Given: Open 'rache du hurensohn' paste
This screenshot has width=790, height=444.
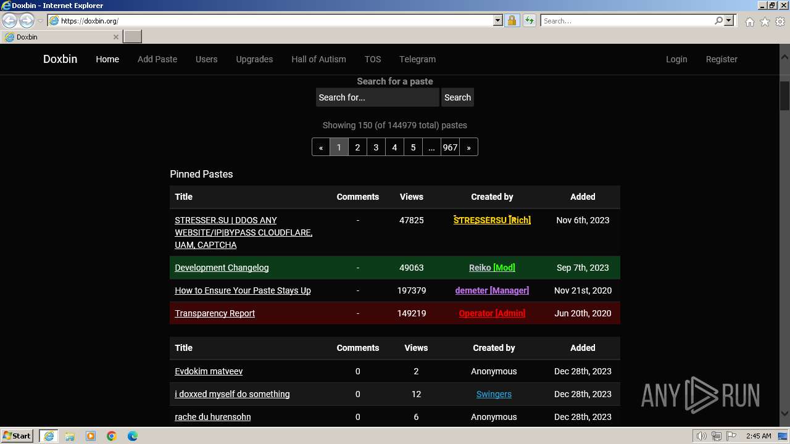Looking at the screenshot, I should [213, 417].
